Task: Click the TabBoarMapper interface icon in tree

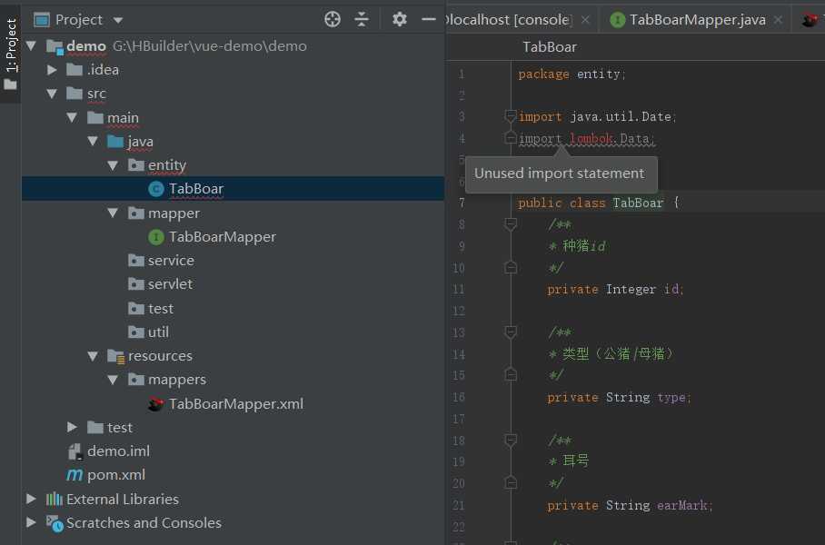Action: (x=156, y=237)
